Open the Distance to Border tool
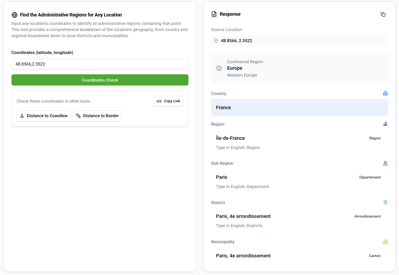Image resolution: width=399 pixels, height=275 pixels. coord(97,116)
